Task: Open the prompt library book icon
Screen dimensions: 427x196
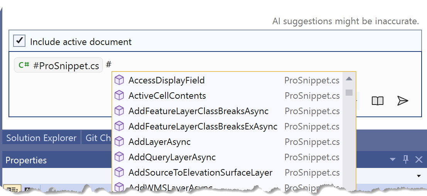Action: 377,101
